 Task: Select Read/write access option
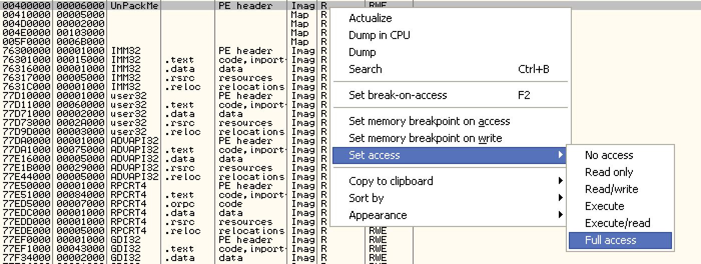[611, 189]
